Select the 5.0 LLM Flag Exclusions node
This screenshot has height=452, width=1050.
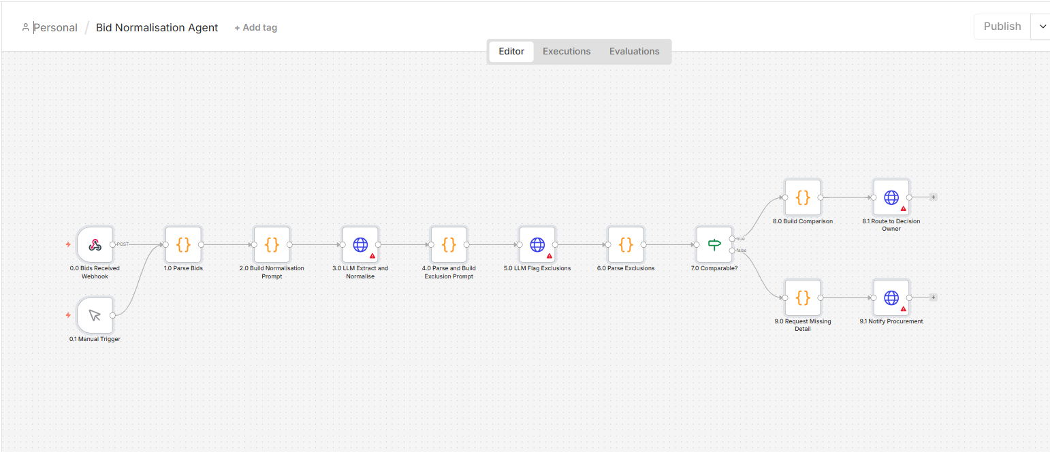pos(537,244)
